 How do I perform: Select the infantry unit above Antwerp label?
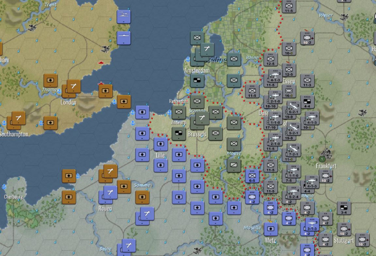coord(179,112)
